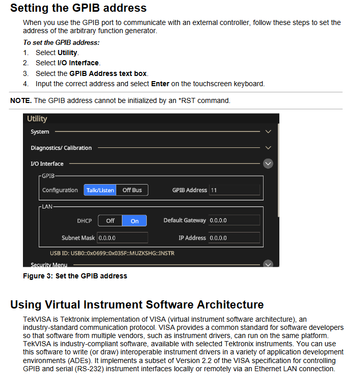The image size is (364, 387).
Task: Click the Subnet Mask input field
Action: [x=122, y=238]
